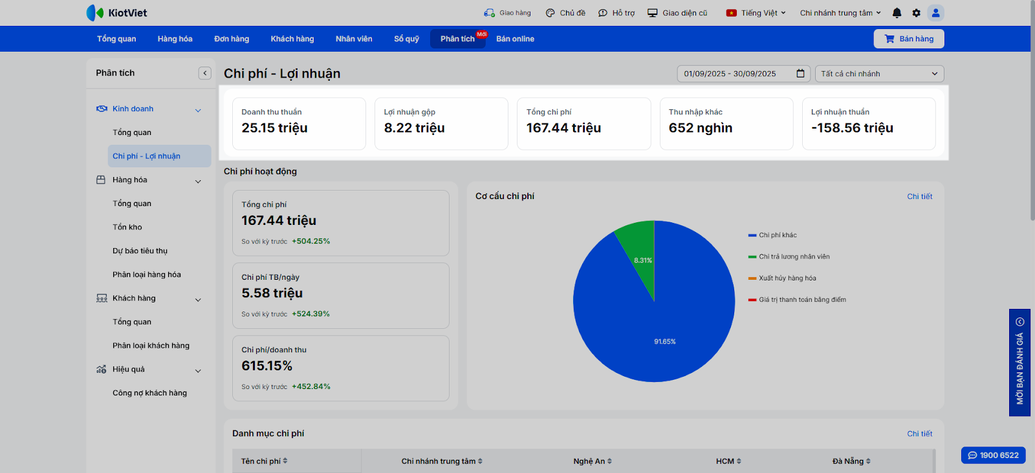
Task: Click the Hỗ trợ support chat icon
Action: 603,13
